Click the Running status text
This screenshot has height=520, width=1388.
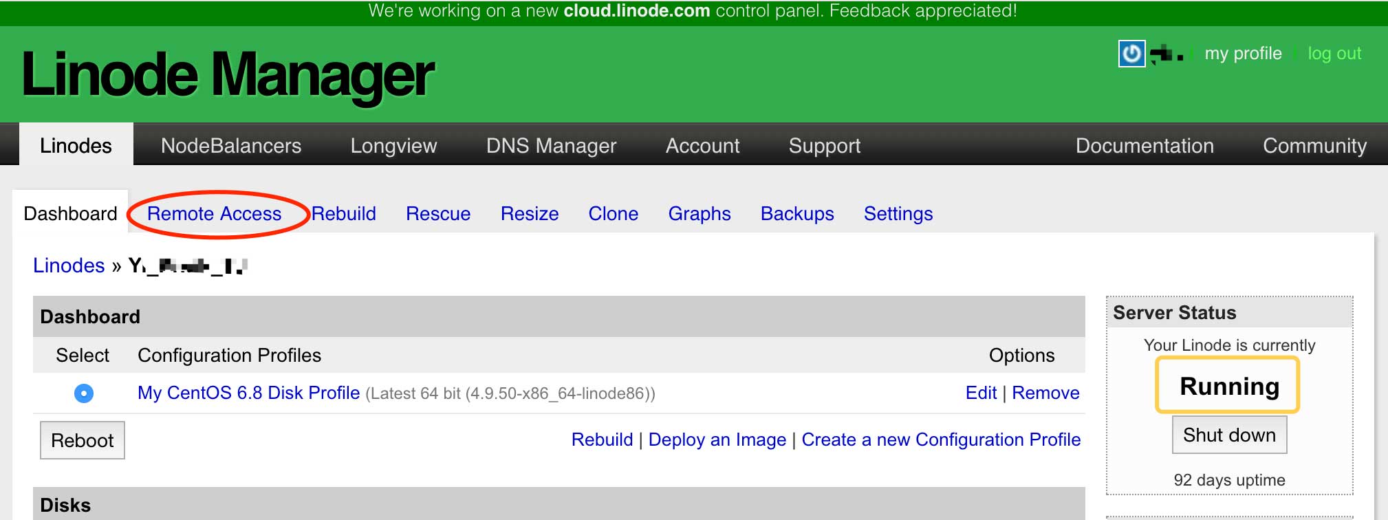(1229, 386)
